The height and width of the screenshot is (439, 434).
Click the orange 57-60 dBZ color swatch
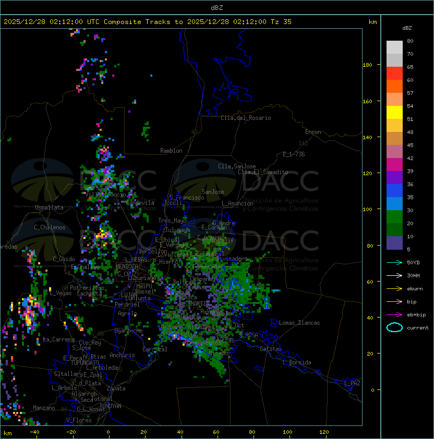coord(394,87)
